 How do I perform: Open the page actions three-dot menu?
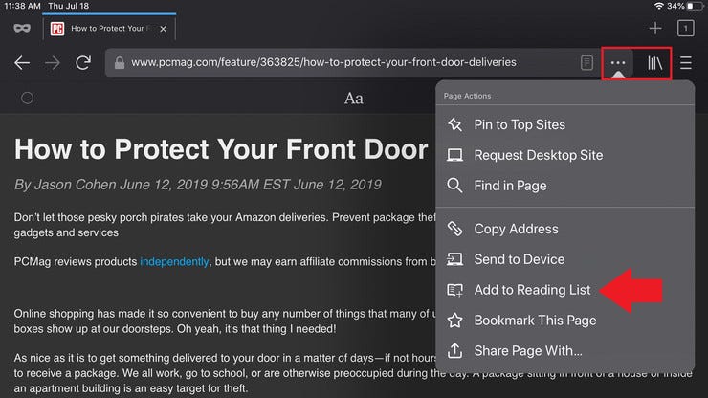618,63
